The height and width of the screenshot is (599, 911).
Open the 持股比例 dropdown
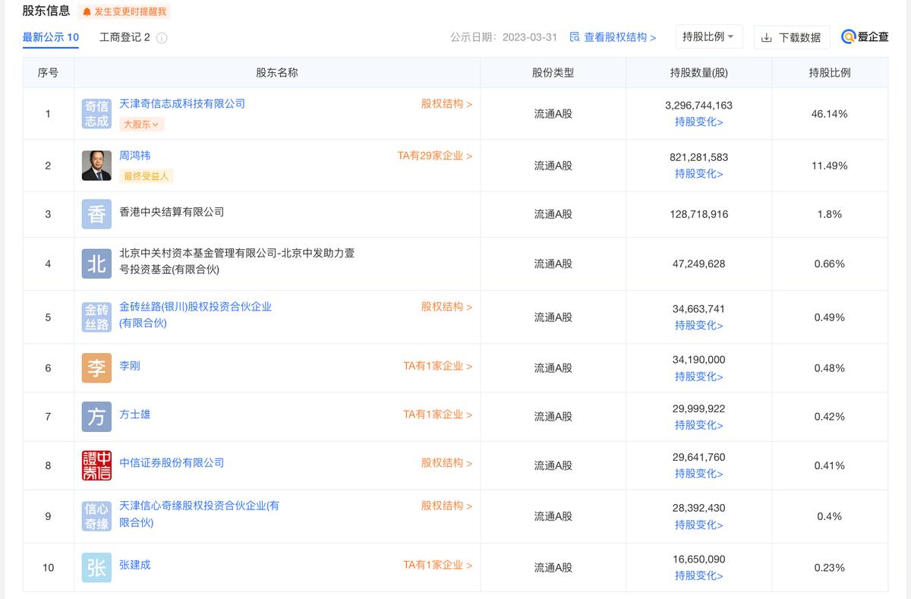coord(709,36)
